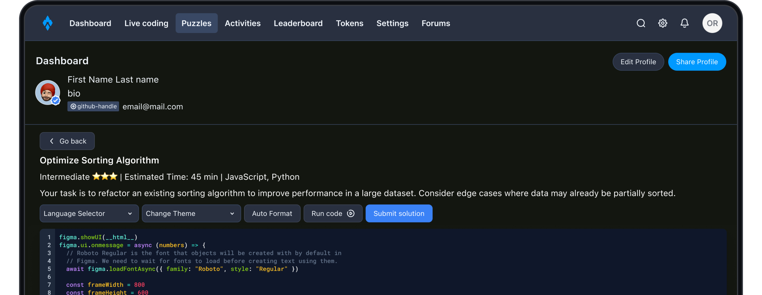762x295 pixels.
Task: Submit the solution
Action: [x=399, y=214]
